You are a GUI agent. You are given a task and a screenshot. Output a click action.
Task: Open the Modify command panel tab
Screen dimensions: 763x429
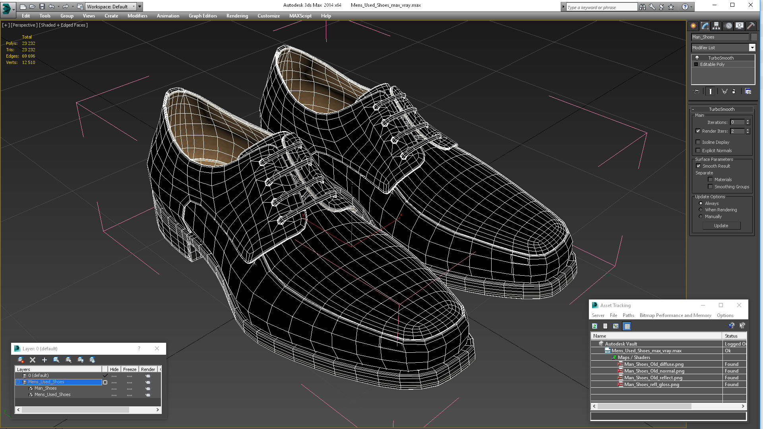point(705,26)
